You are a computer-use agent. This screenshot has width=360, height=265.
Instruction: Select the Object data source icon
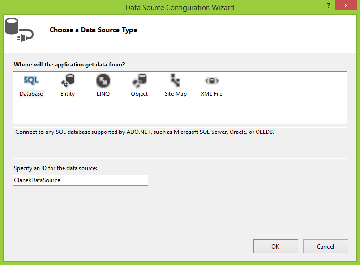[140, 80]
